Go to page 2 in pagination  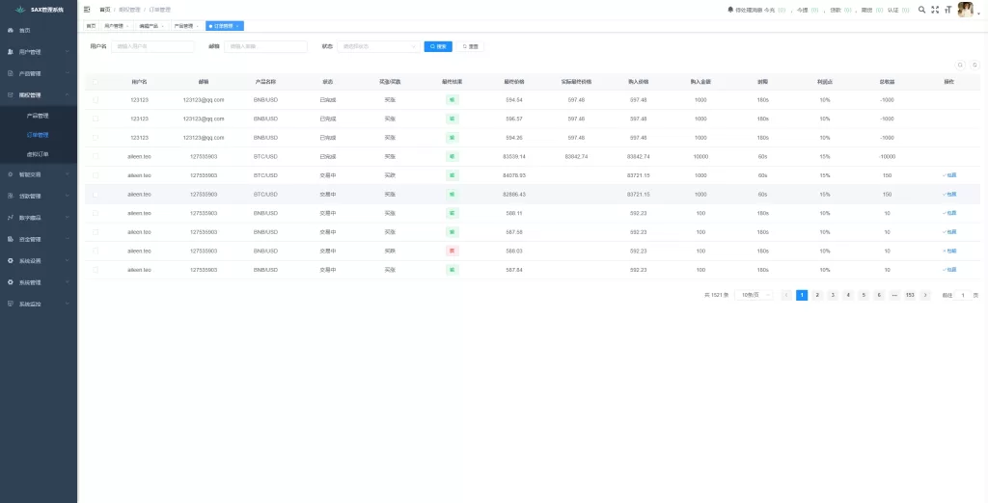click(x=817, y=295)
